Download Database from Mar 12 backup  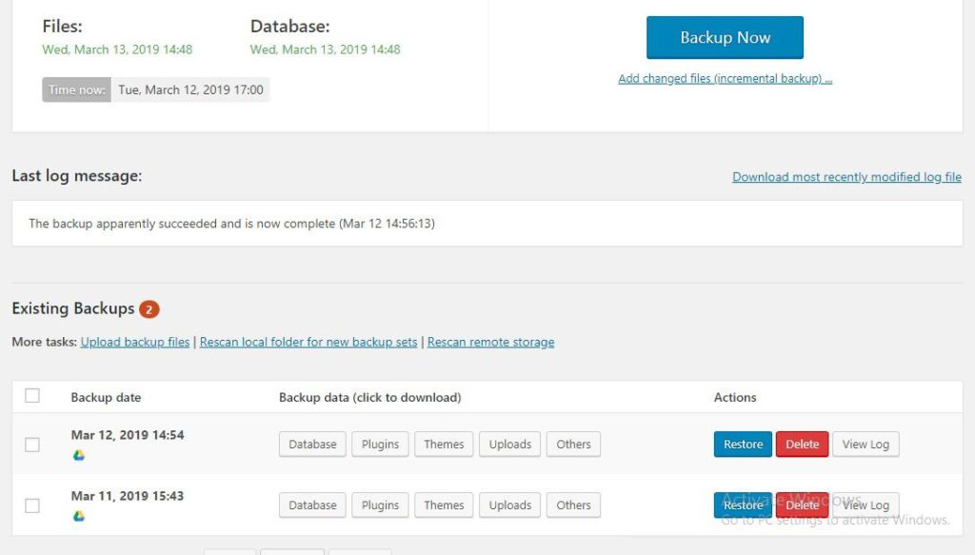point(312,445)
